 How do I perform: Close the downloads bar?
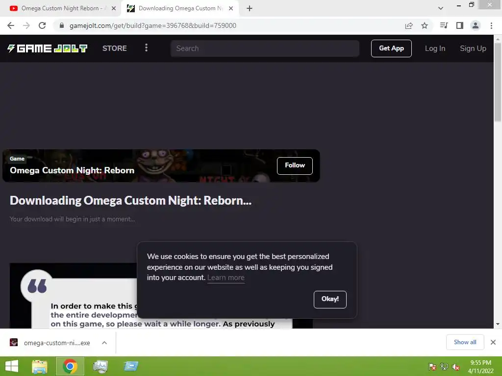493,342
